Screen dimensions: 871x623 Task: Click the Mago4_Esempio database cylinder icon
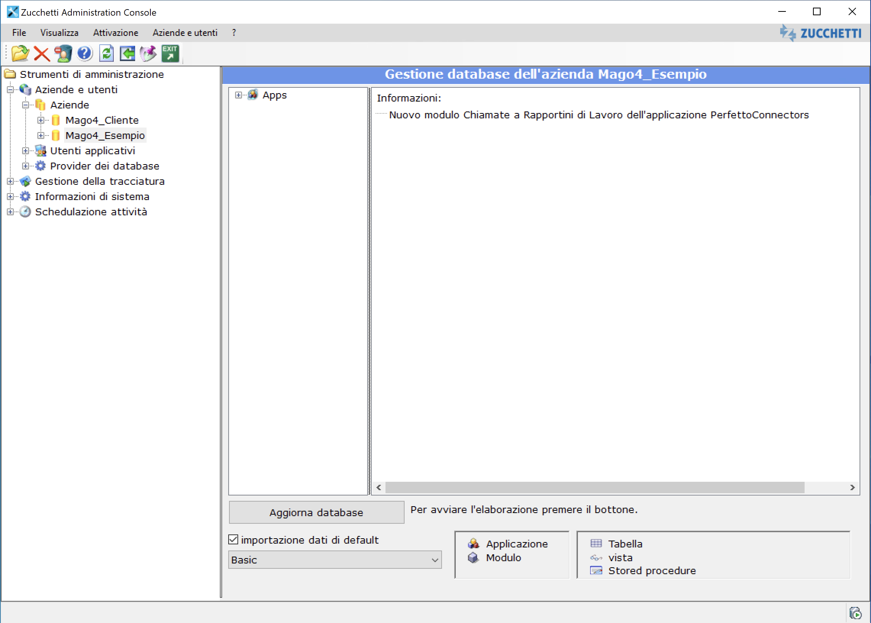(56, 136)
